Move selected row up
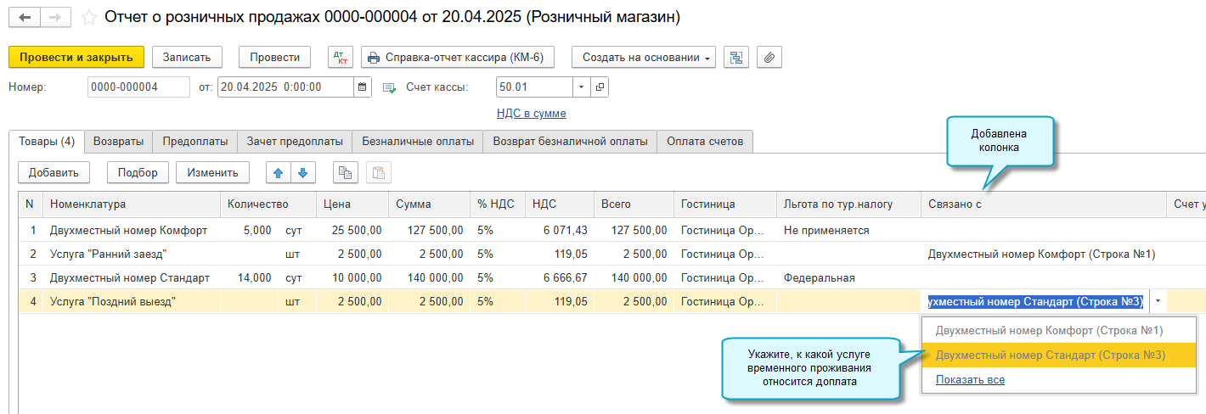Screen dimensions: 1206x414 (x=279, y=172)
